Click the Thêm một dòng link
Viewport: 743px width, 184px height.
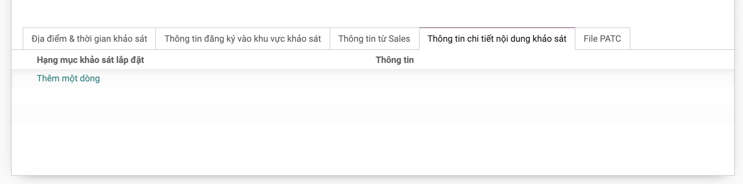click(x=68, y=78)
